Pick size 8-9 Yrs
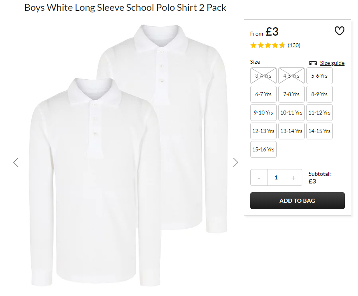 pyautogui.click(x=320, y=94)
